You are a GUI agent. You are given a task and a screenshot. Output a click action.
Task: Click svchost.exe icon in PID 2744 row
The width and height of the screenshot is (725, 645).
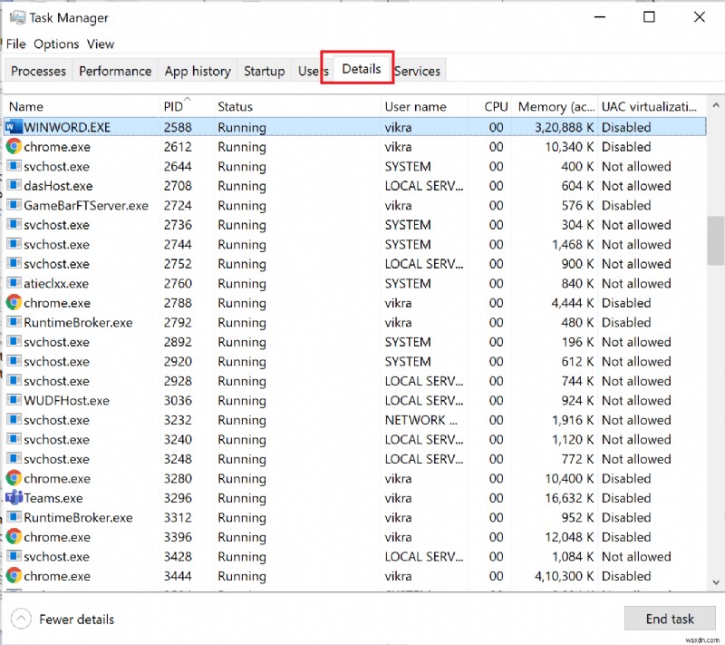[x=14, y=244]
